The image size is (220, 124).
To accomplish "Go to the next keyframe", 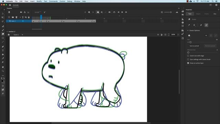I will pos(93,12).
